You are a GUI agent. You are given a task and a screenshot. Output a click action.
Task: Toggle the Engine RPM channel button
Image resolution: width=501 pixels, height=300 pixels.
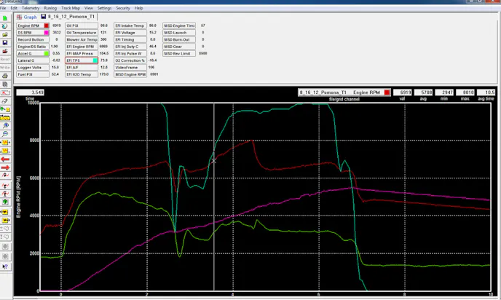[x=29, y=25]
